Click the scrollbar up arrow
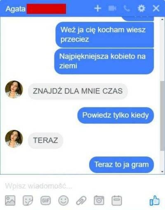 (x=162, y=19)
